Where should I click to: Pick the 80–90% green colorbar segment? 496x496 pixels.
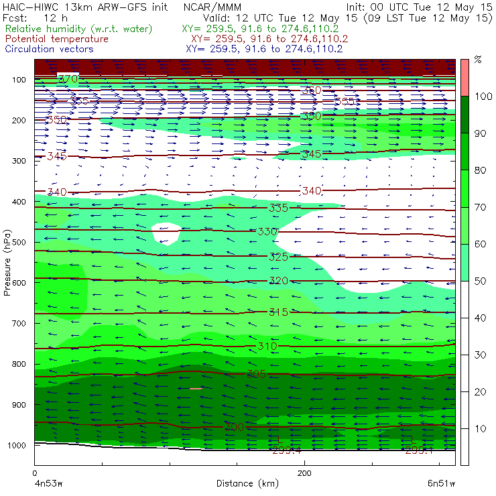click(464, 151)
